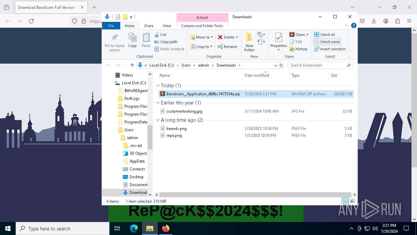
Task: Collapse the Today group
Action: (158, 86)
